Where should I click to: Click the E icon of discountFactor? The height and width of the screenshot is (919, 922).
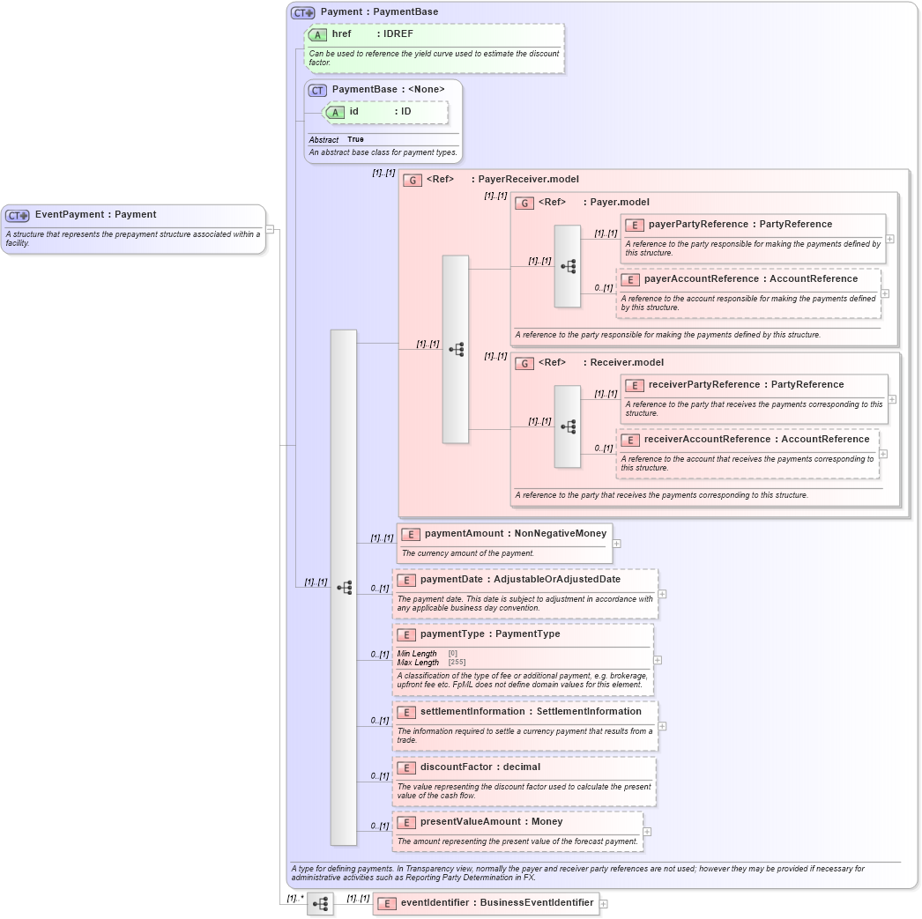[408, 767]
